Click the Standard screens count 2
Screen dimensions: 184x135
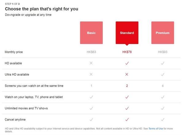[127, 86]
